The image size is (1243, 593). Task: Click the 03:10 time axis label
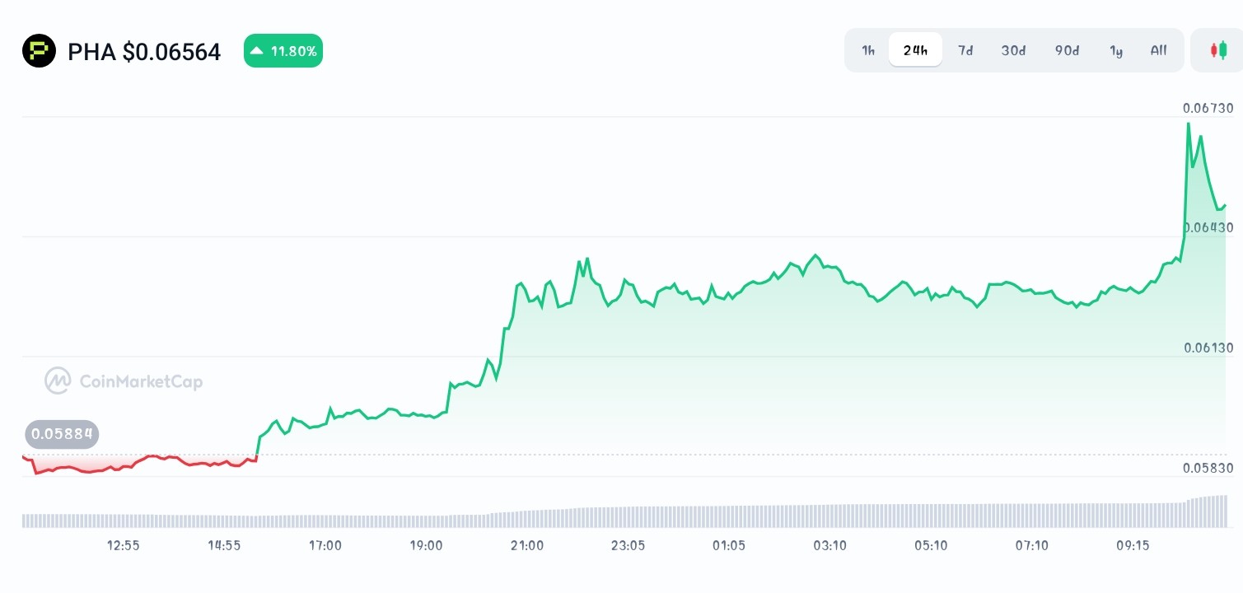(x=829, y=545)
